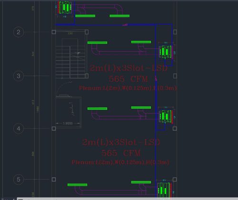
Task: Pick the green slot diffuser left of grid 5 duct
Action: tap(77, 185)
